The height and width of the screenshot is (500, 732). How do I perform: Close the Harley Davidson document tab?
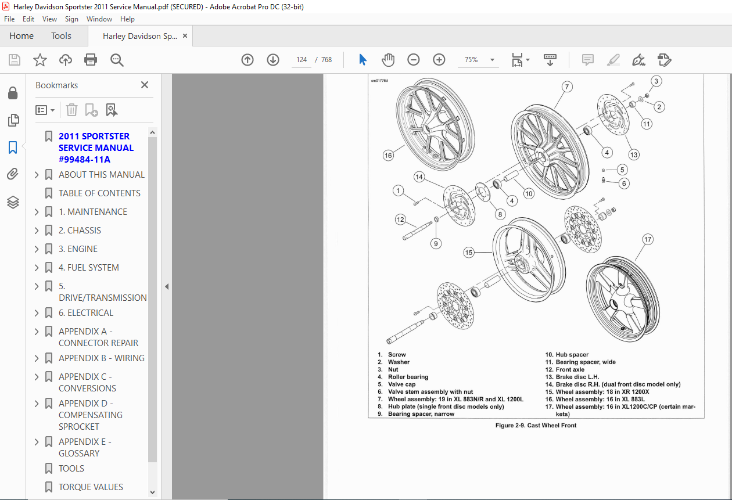point(185,36)
